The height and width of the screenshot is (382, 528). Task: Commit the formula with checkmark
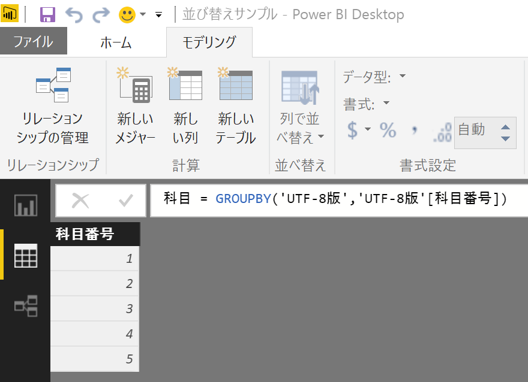coord(125,201)
